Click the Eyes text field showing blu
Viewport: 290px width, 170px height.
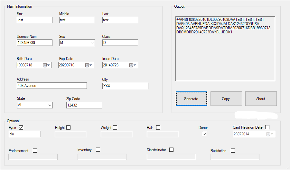coord(25,134)
